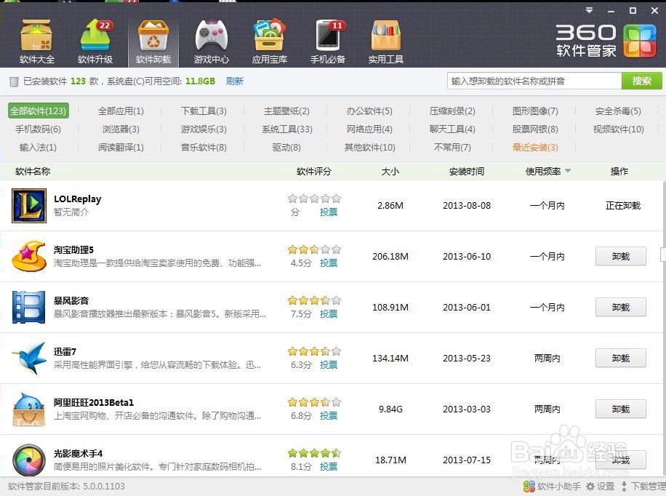The width and height of the screenshot is (666, 496).
Task: Select the 系统工具(33) category
Action: (x=286, y=129)
